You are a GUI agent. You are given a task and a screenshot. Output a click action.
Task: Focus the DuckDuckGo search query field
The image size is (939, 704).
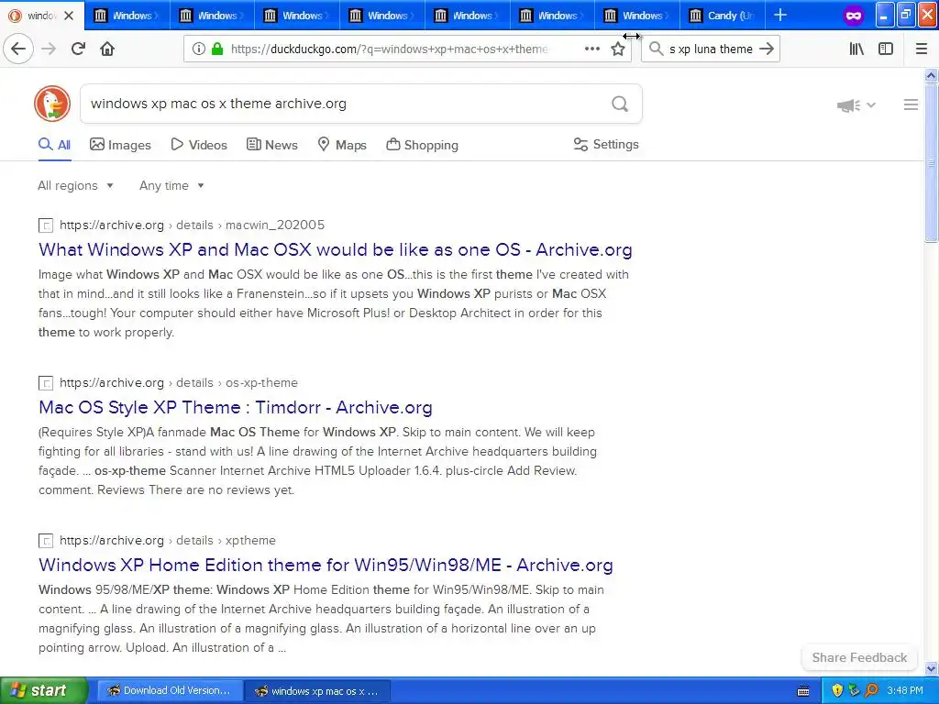pyautogui.click(x=345, y=104)
